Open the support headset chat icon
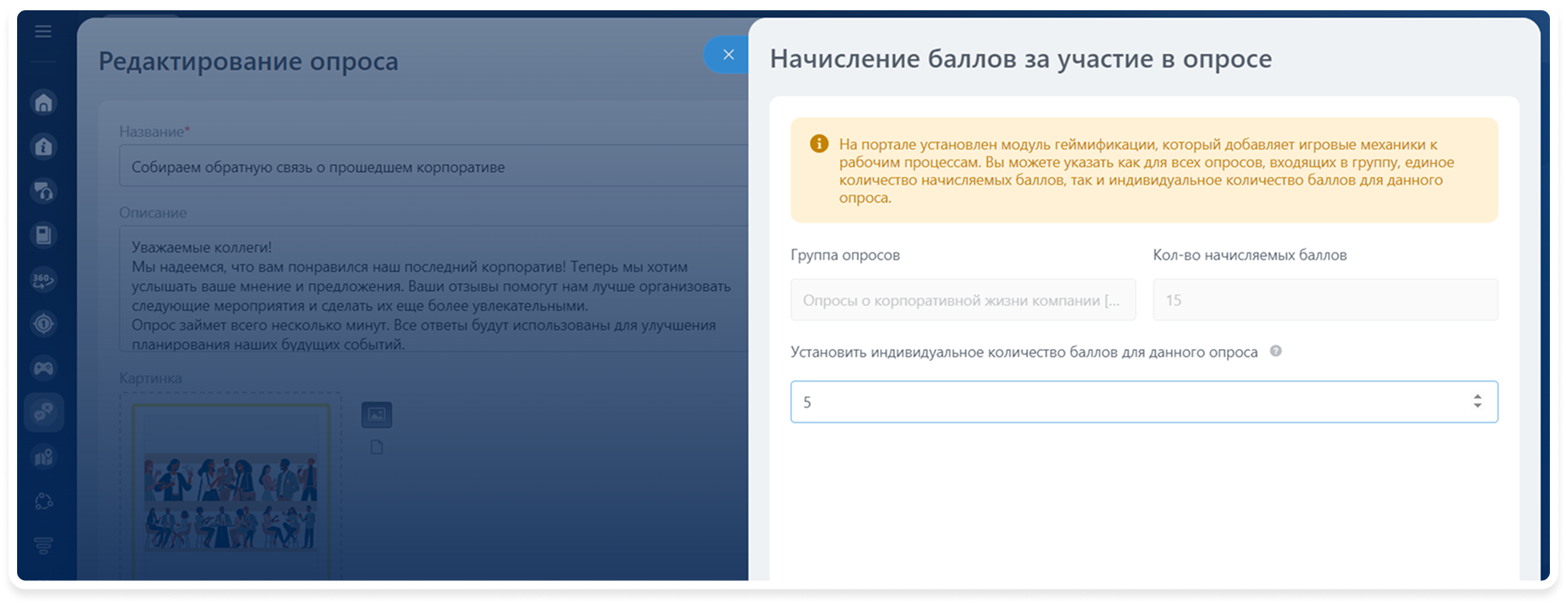Image resolution: width=1567 pixels, height=605 pixels. [44, 191]
